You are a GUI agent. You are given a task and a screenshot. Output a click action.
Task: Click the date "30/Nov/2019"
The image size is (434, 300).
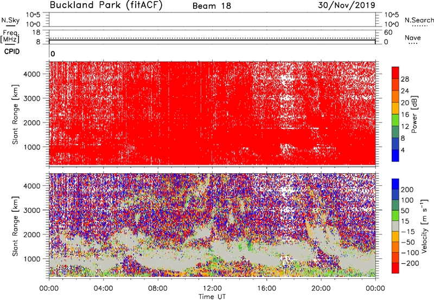coord(347,5)
